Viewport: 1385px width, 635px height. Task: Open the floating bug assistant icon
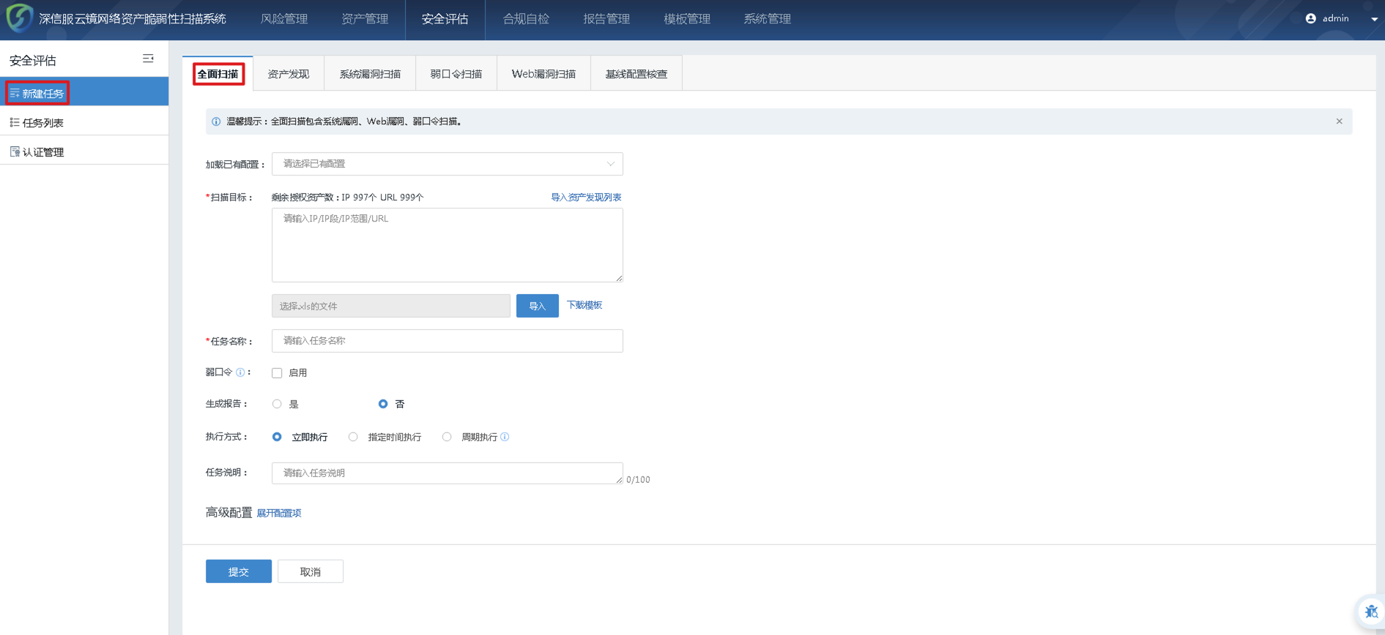1370,611
